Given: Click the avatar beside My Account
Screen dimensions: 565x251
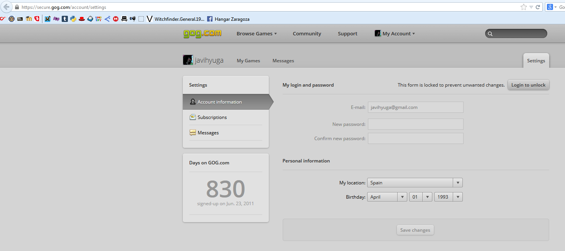Looking at the screenshot, I should pos(378,33).
